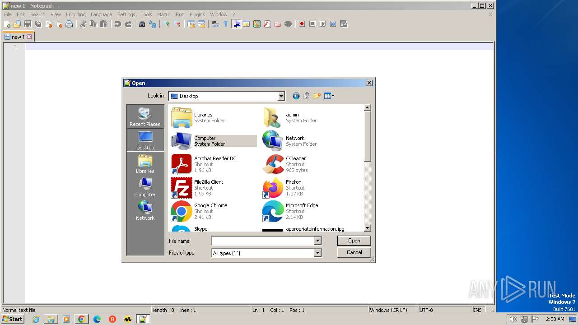Click the Find binoculars toolbar icon
This screenshot has height=325, width=578.
(x=142, y=24)
